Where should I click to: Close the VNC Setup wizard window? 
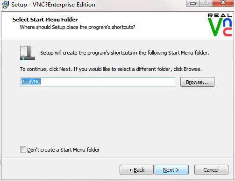[223, 3]
